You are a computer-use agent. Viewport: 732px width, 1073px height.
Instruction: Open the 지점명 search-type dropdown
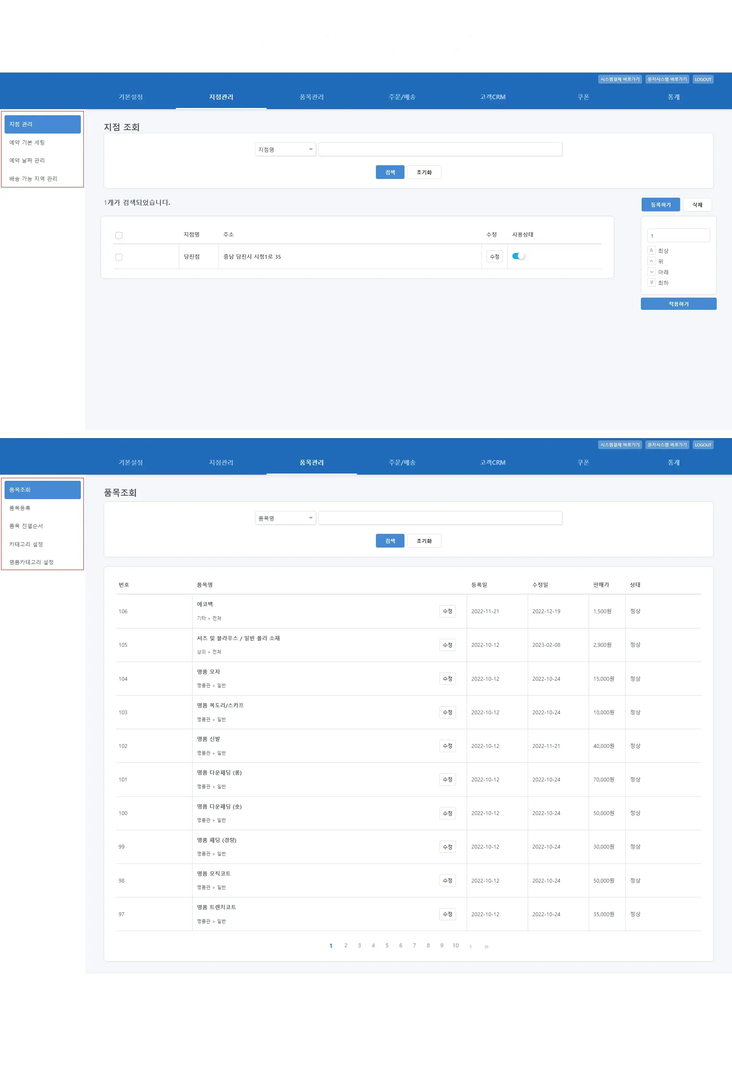[286, 149]
